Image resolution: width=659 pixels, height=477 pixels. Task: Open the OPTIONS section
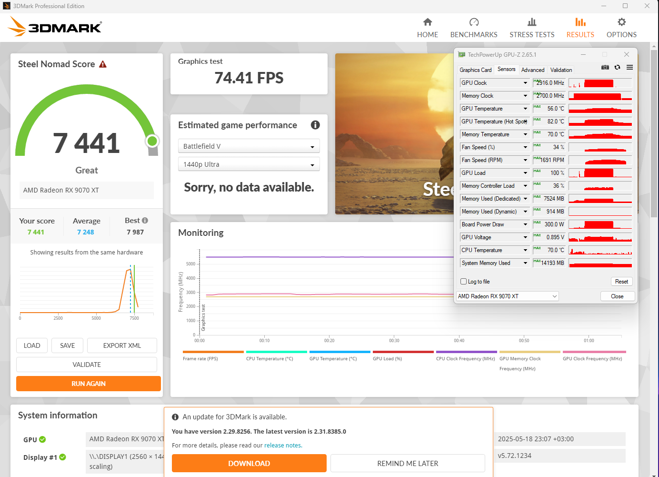point(621,28)
